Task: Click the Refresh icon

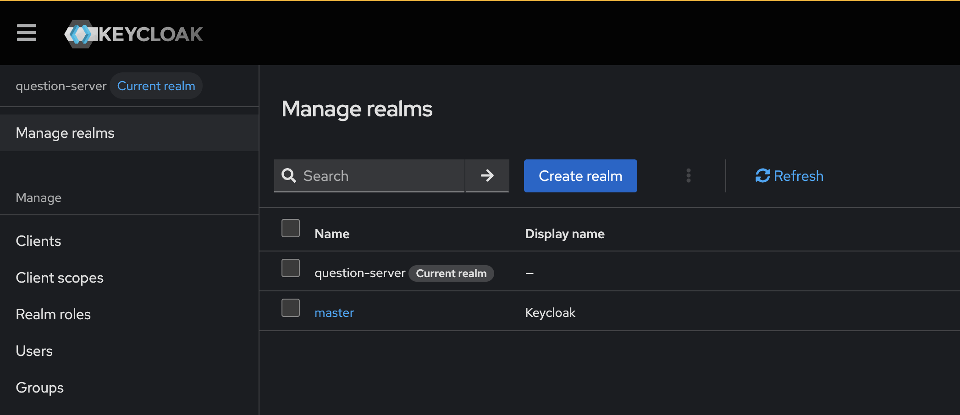Action: point(762,176)
